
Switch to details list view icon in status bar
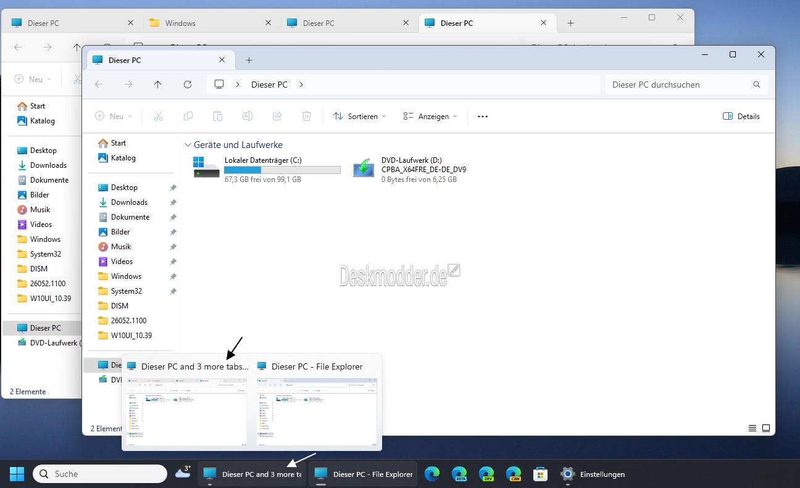point(752,428)
